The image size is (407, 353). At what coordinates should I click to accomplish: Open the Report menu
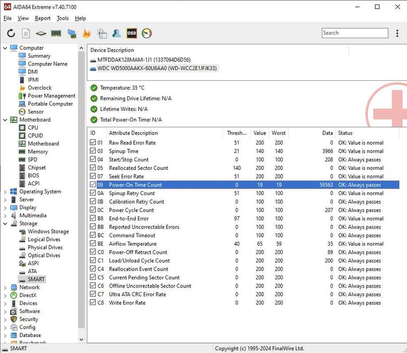tap(42, 18)
